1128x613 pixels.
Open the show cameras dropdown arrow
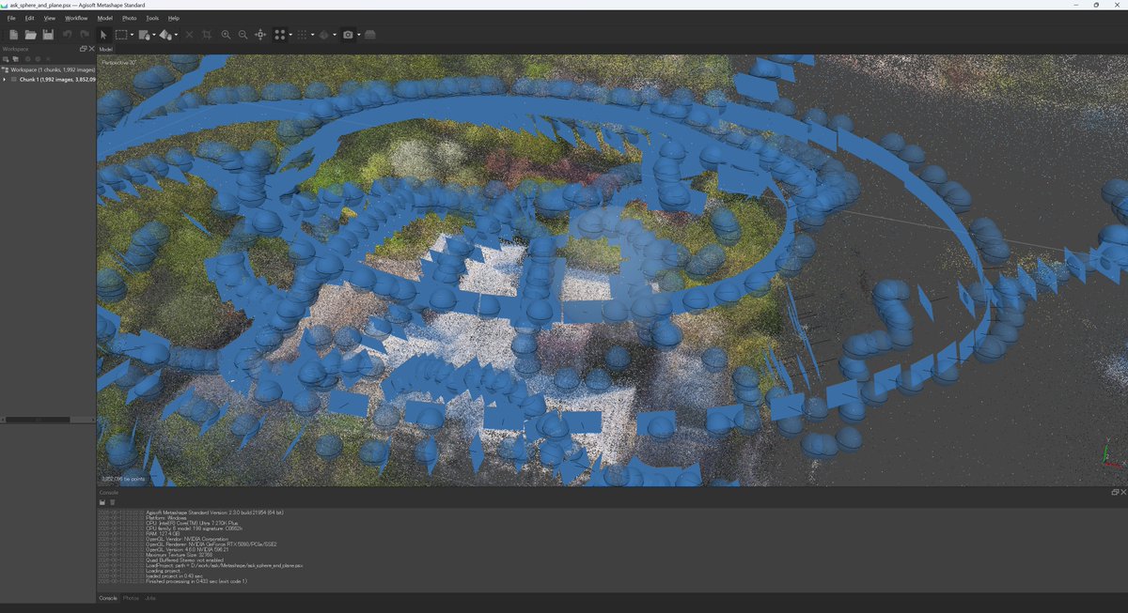tap(358, 36)
